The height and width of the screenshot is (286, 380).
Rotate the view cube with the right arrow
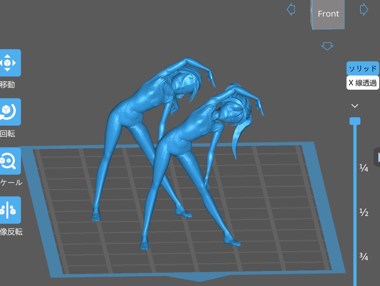(364, 10)
